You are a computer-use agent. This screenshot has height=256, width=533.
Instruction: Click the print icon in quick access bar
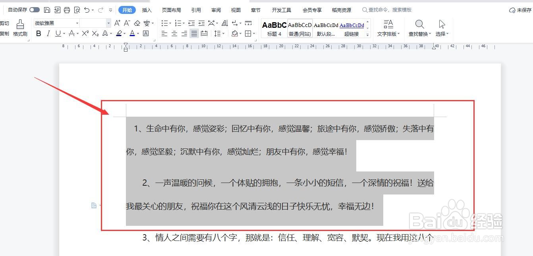pyautogui.click(x=67, y=10)
